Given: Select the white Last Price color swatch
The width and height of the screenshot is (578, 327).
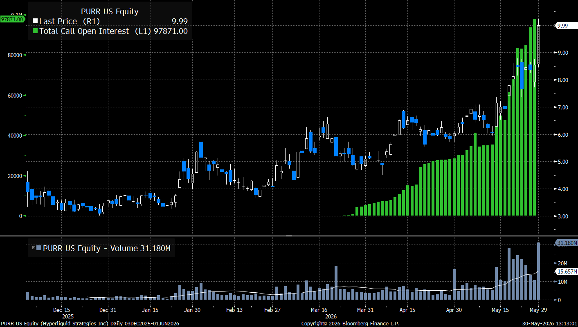Looking at the screenshot, I should click(35, 21).
